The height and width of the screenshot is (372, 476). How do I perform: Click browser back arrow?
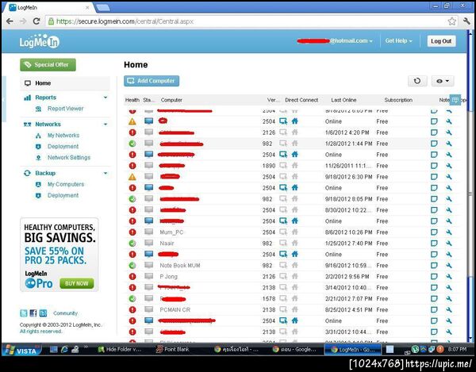point(10,21)
